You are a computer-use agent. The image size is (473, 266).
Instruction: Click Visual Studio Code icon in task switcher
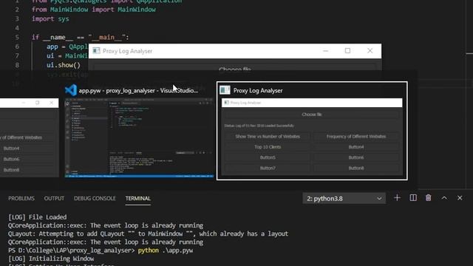[71, 90]
